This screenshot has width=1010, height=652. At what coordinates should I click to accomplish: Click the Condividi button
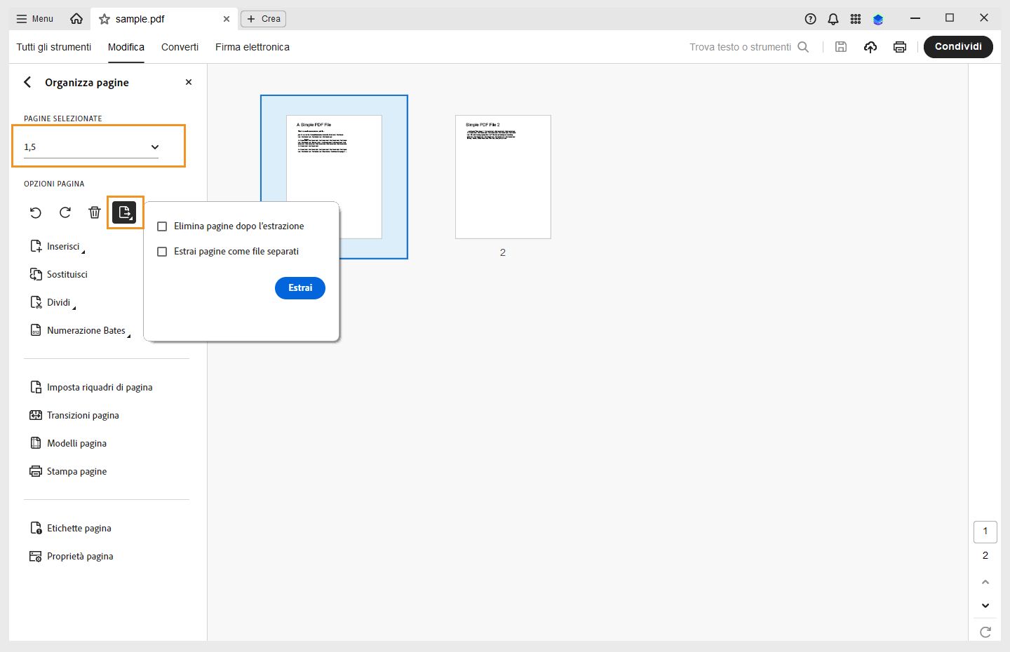958,46
